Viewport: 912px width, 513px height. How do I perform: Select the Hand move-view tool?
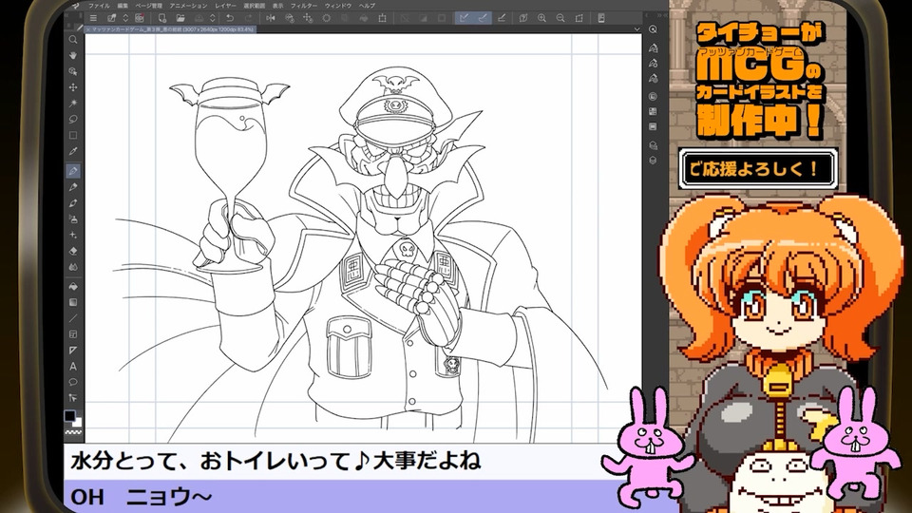pos(73,55)
